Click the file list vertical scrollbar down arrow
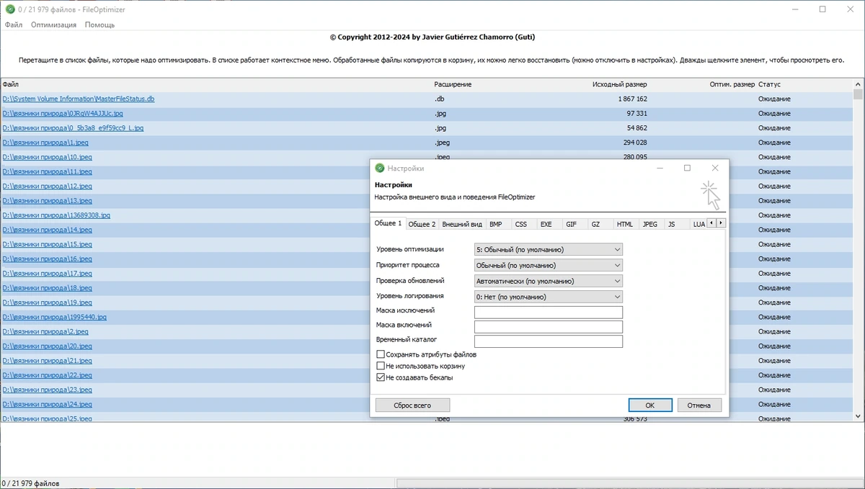This screenshot has width=865, height=489. [858, 417]
